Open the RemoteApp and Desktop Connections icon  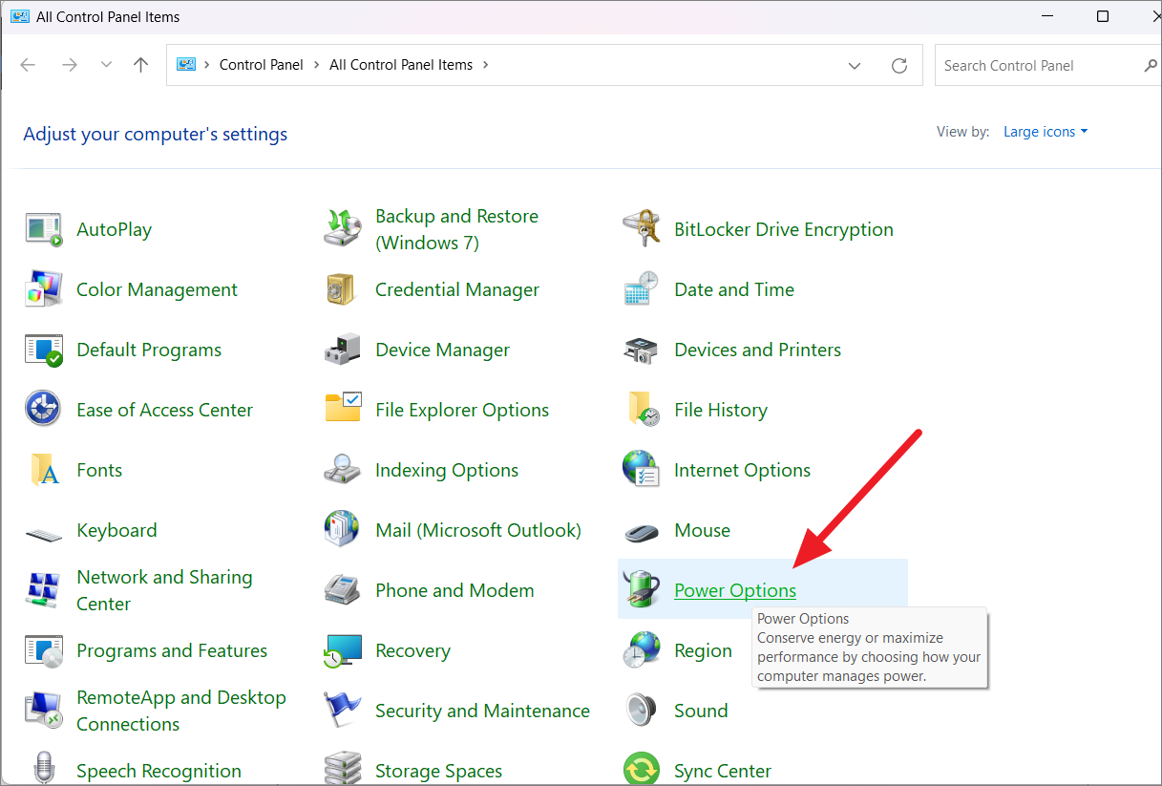(x=43, y=711)
